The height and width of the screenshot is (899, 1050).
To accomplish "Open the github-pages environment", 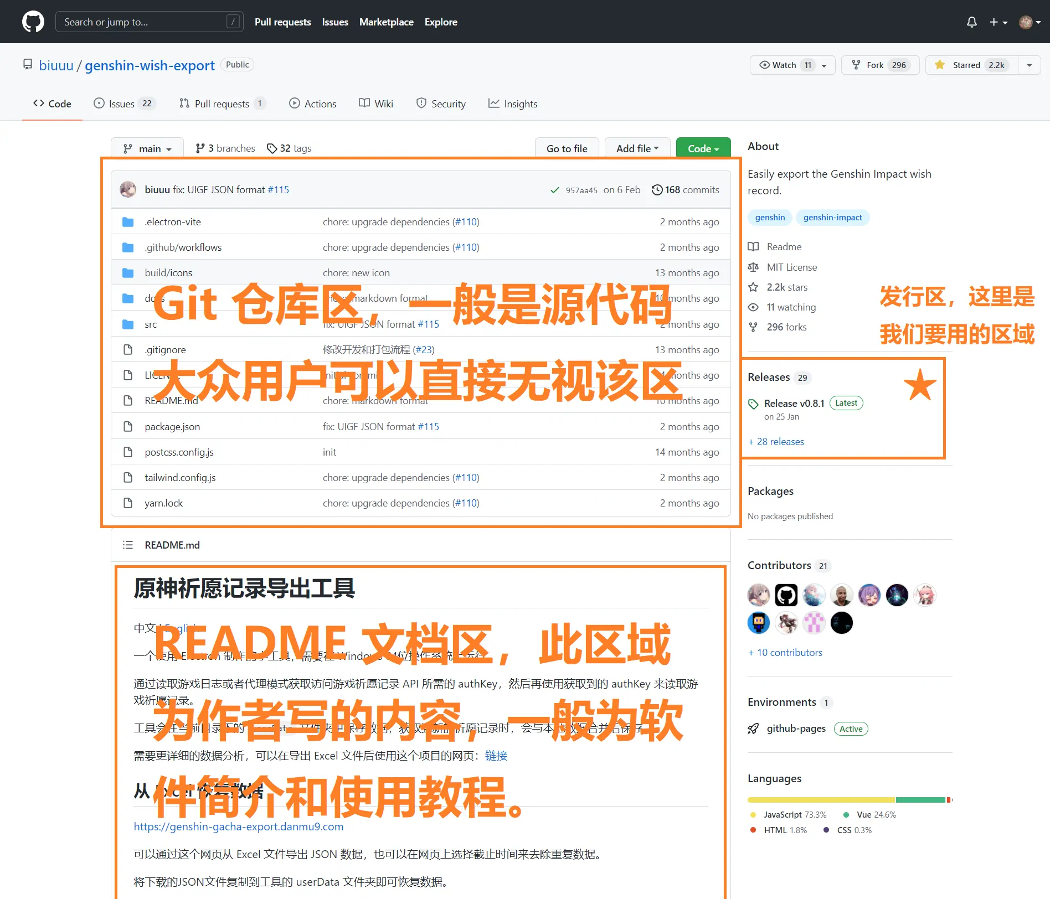I will [x=796, y=728].
